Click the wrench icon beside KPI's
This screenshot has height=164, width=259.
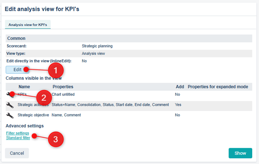9,94
